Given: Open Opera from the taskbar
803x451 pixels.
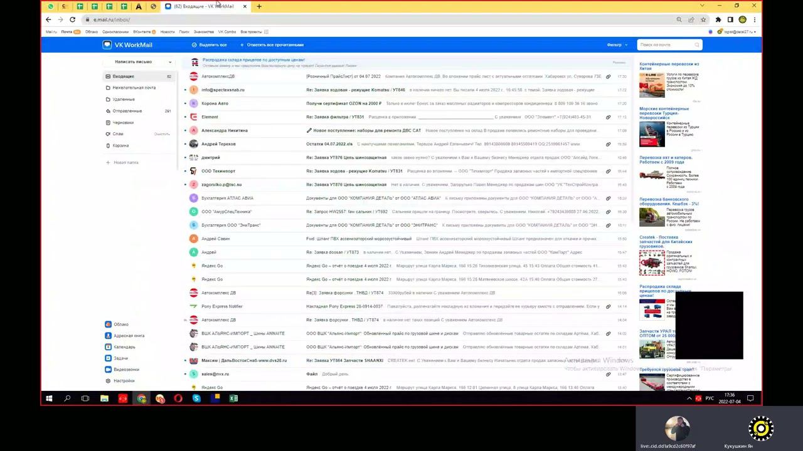Looking at the screenshot, I should tap(178, 398).
